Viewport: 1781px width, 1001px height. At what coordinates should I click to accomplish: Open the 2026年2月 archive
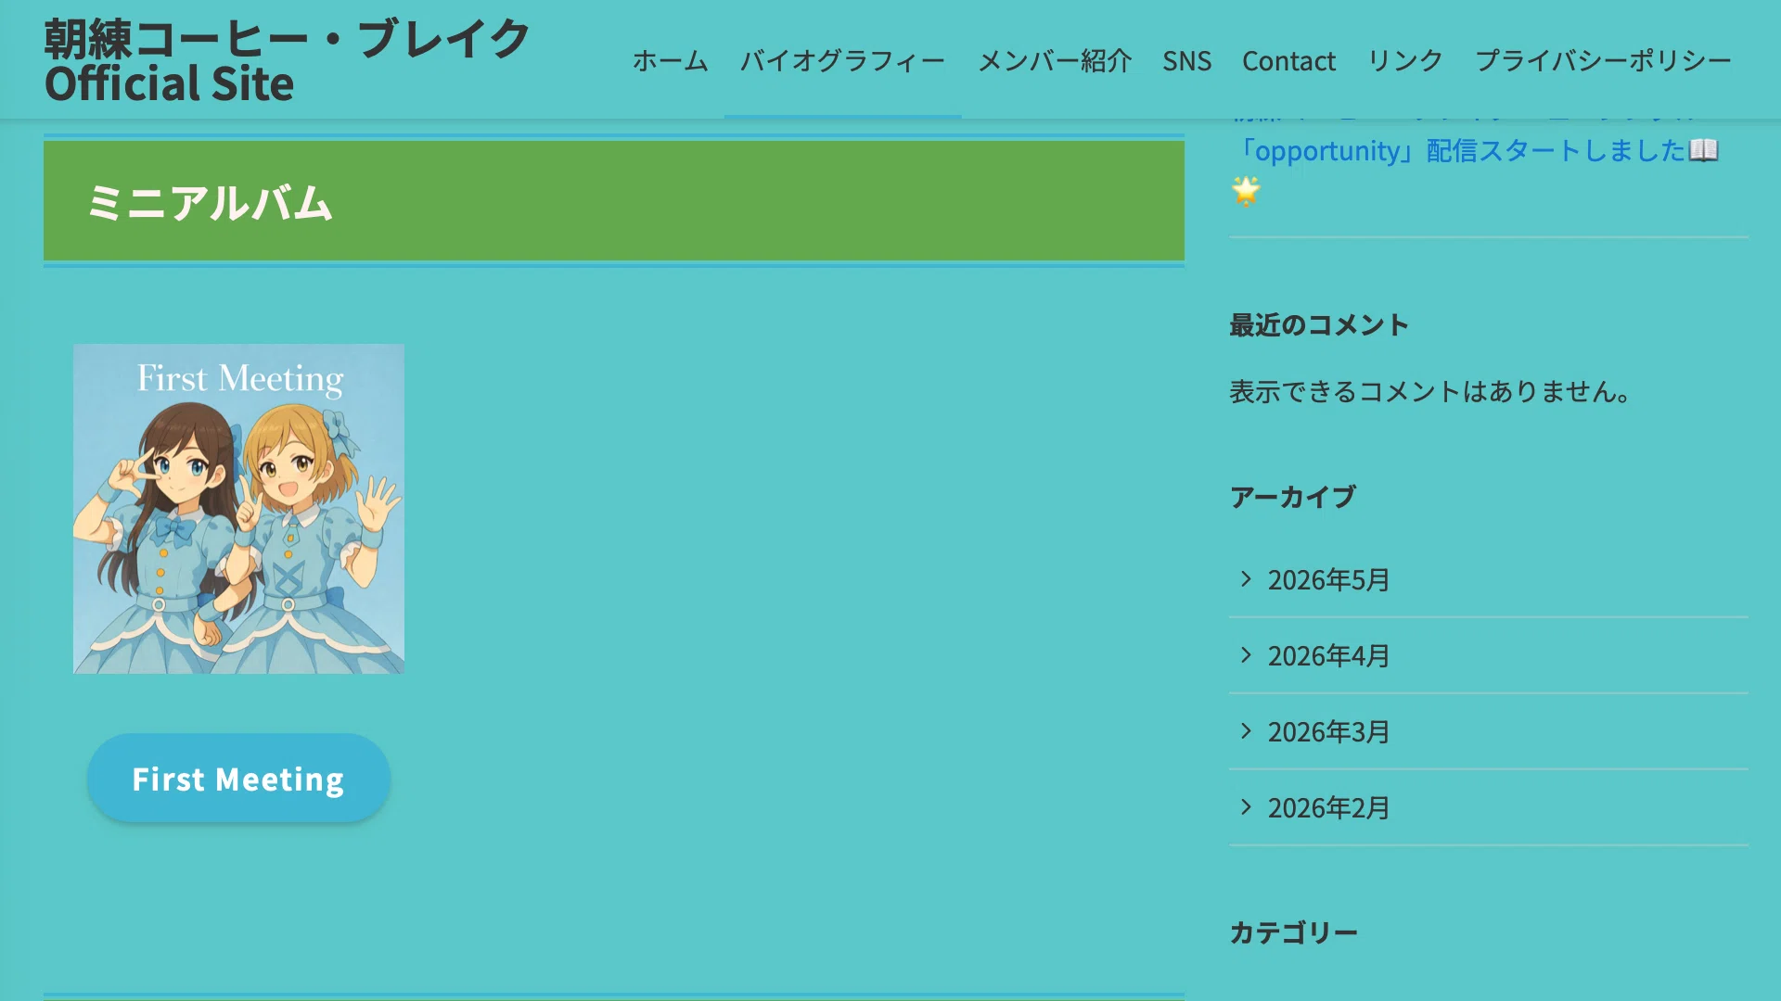[1328, 808]
